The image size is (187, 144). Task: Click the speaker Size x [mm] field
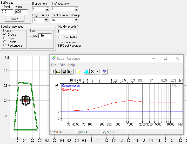tap(45, 36)
